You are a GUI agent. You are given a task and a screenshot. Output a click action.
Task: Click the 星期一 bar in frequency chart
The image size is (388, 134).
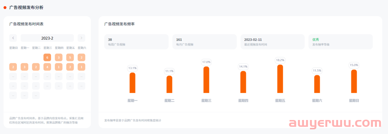tap(132, 83)
